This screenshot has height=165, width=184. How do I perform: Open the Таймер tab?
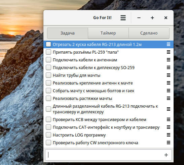tap(108, 33)
